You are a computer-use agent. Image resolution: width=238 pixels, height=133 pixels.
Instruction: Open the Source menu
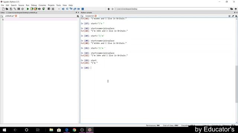pos(21,5)
